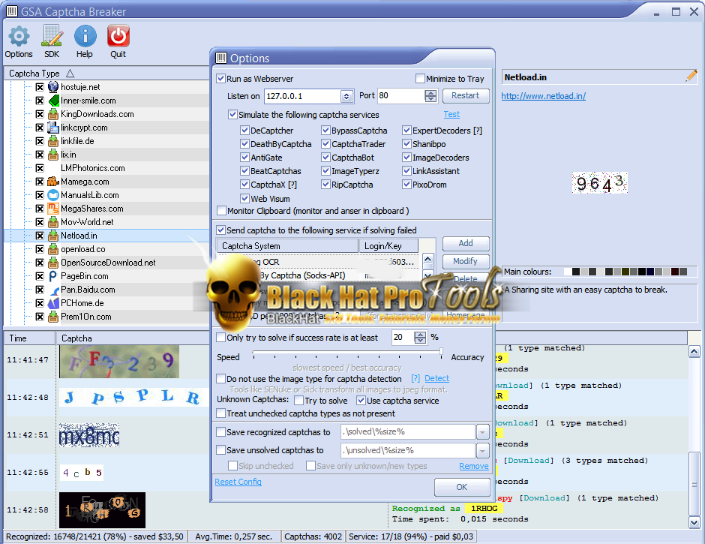This screenshot has height=544, width=705.
Task: Click the last grey Main colours swatch
Action: [683, 272]
